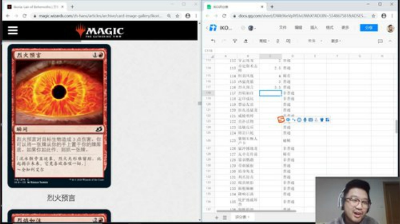Select column C header

pyautogui.click(x=271, y=56)
